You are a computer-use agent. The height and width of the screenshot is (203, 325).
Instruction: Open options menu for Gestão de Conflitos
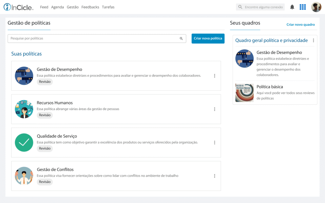click(215, 176)
